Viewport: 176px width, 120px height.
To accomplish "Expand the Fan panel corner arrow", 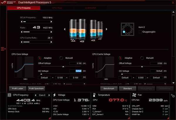I will [x=168, y=118].
